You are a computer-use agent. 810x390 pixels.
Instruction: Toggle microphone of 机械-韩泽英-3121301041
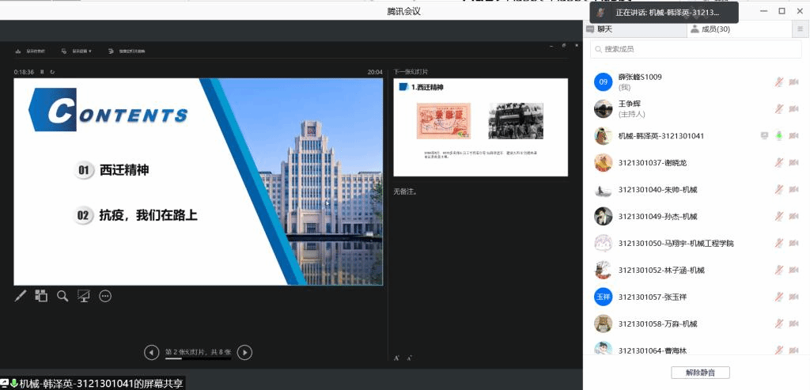[x=778, y=135]
